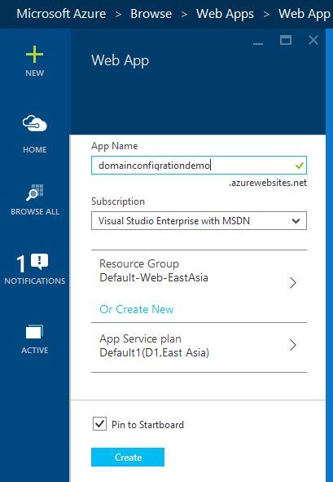Click the Microsoft Azure breadcrumb
333x482 pixels.
click(61, 14)
